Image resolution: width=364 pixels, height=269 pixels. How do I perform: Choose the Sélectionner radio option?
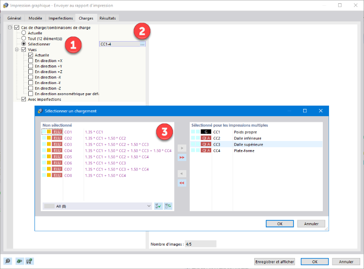(23, 44)
